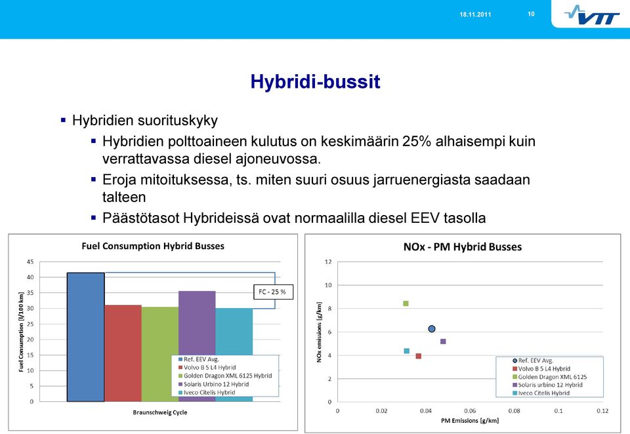Click the 45 tick on fuel consumption axis
630x434 pixels.
[x=30, y=262]
